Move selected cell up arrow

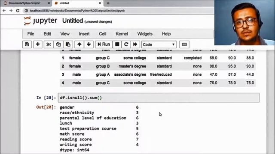[x=79, y=44]
